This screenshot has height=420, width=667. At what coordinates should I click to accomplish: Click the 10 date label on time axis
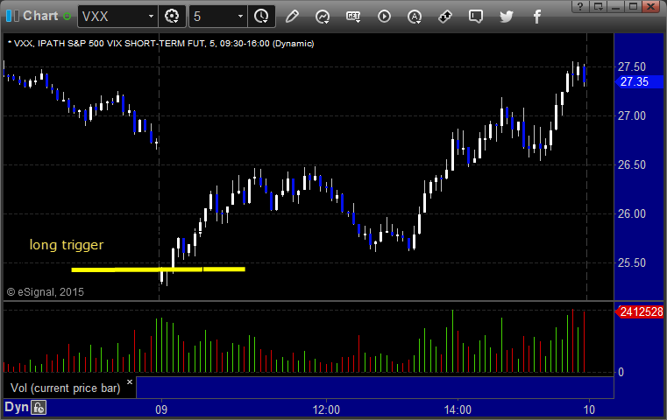pyautogui.click(x=589, y=409)
